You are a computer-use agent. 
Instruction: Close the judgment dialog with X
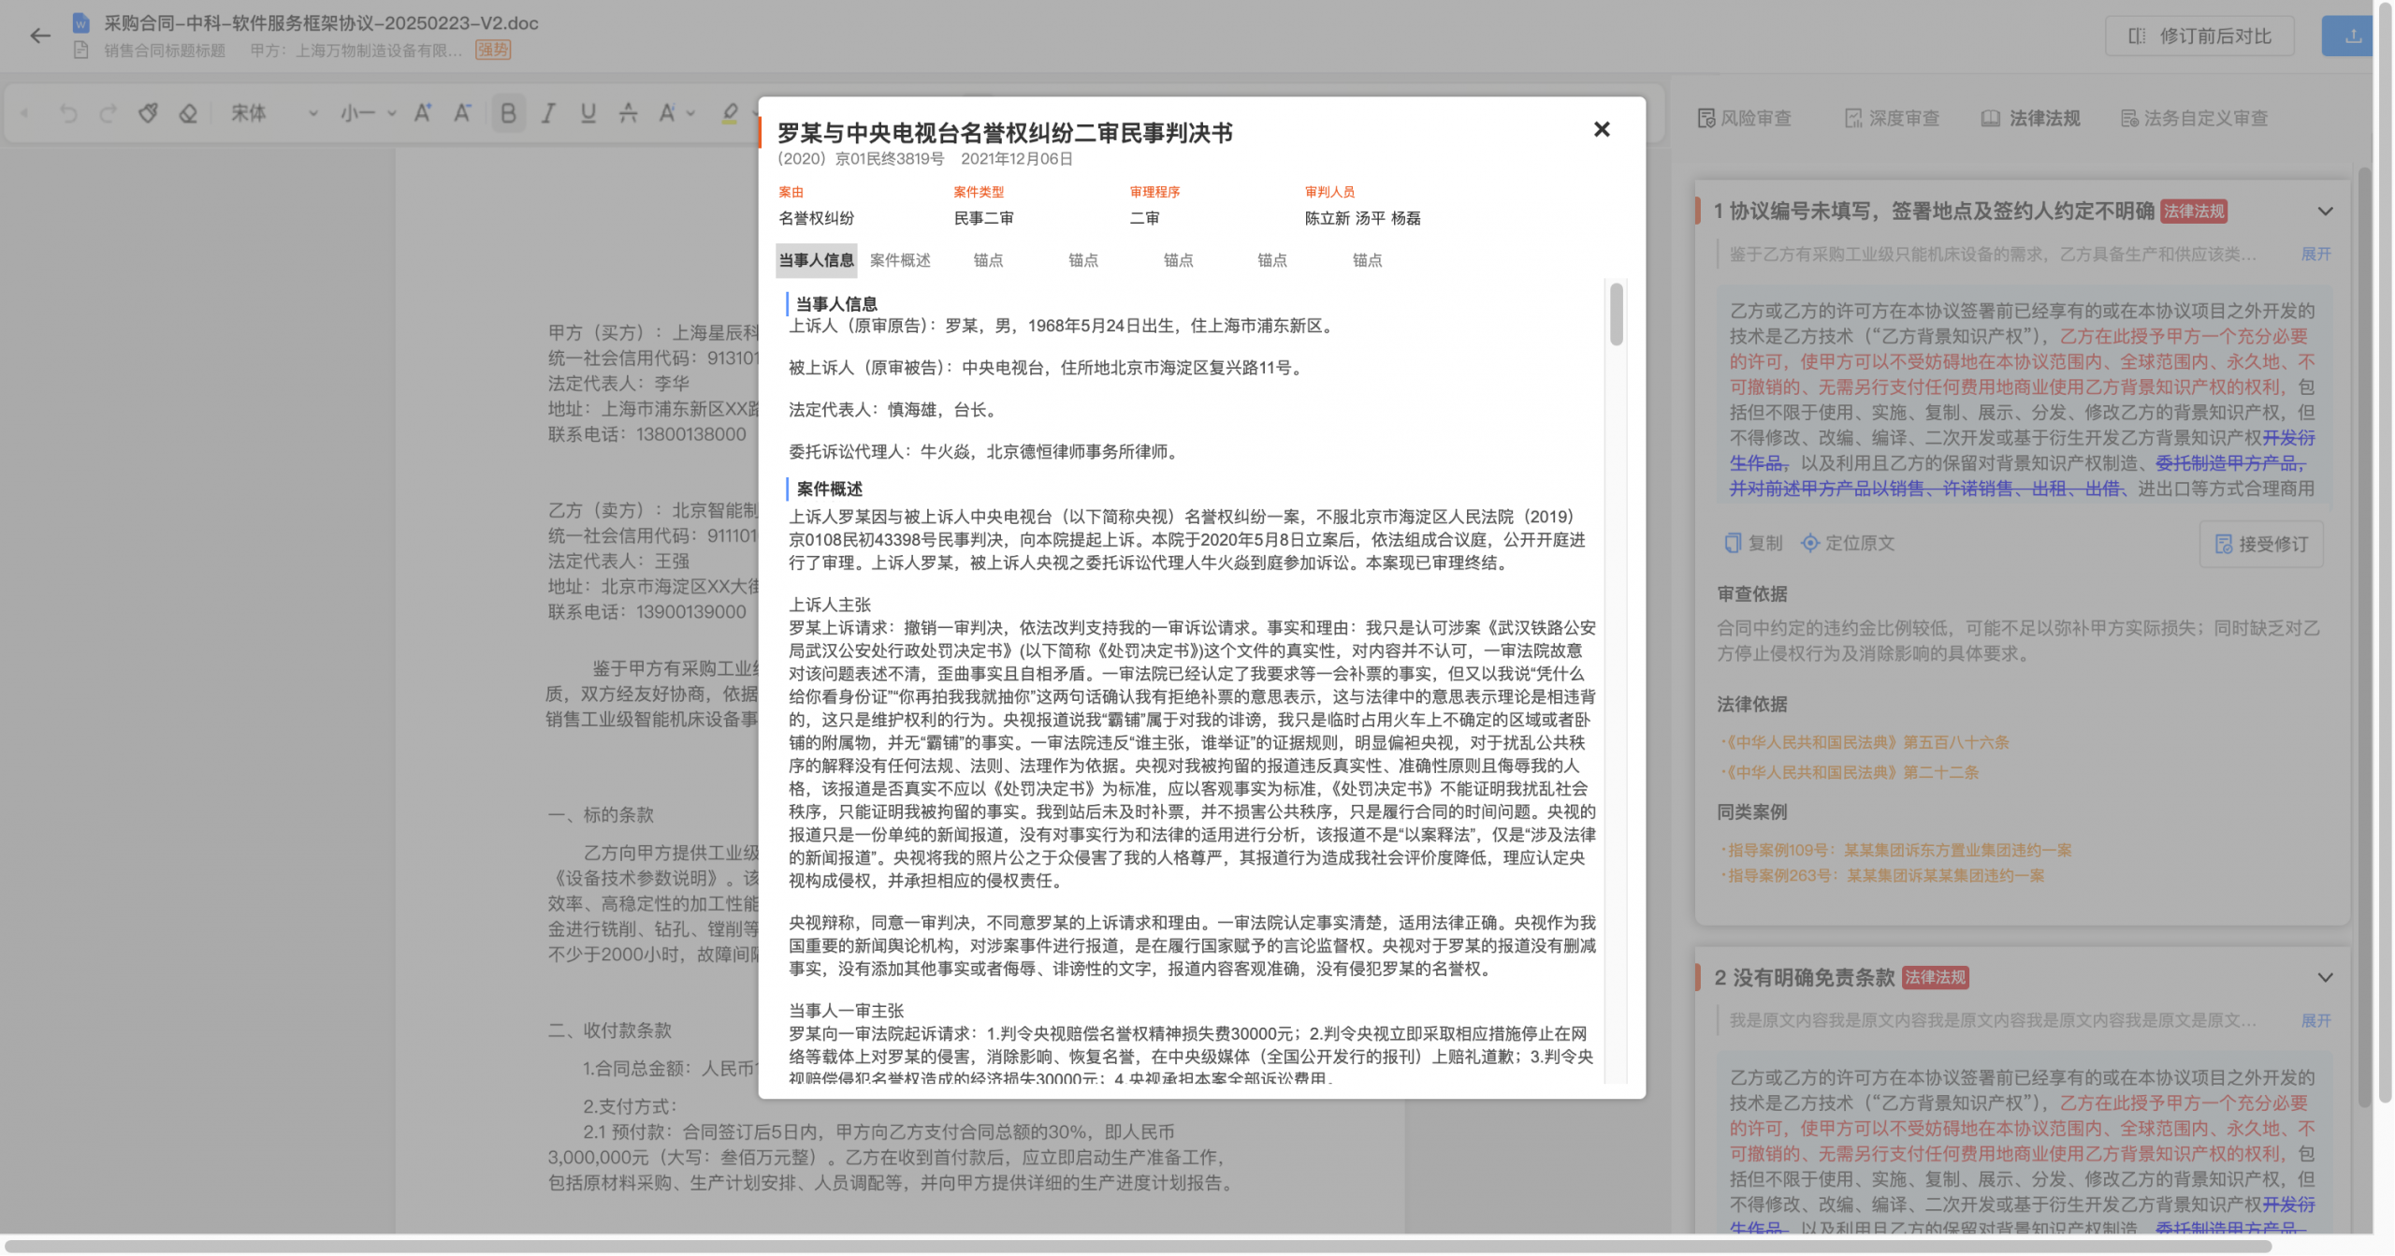[x=1602, y=129]
